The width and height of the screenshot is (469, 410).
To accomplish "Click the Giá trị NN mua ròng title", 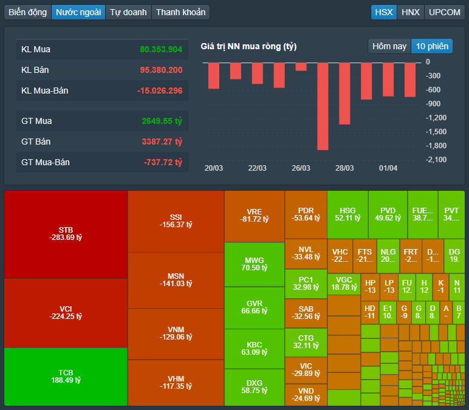I will click(x=248, y=46).
